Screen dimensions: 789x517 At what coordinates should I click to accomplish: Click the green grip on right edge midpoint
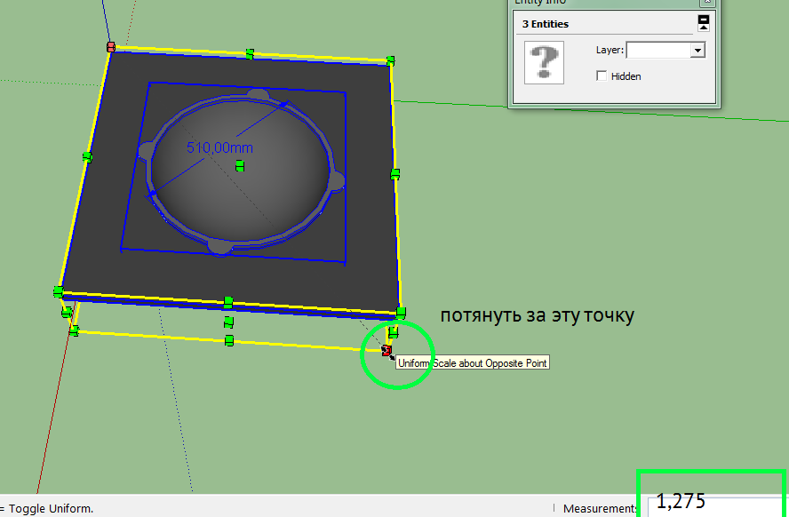click(x=395, y=174)
